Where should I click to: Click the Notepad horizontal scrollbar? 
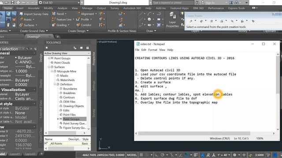point(194,133)
